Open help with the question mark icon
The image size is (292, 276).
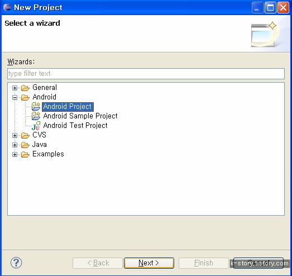pos(16,263)
